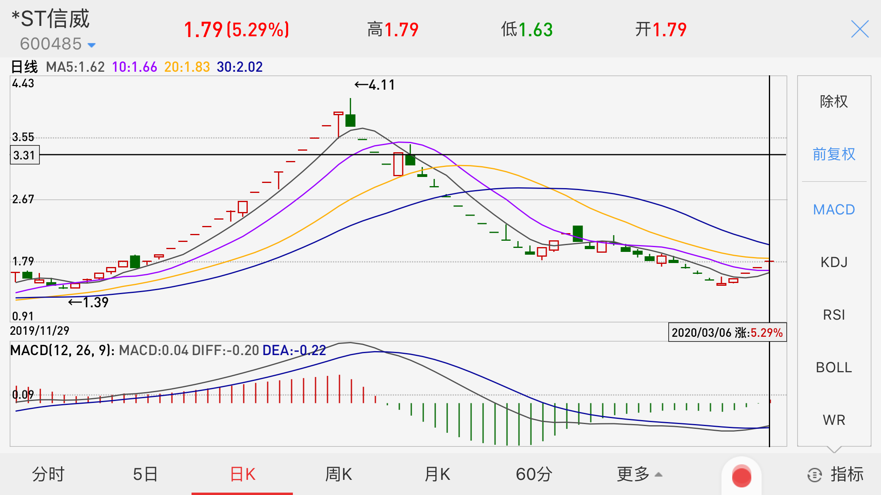This screenshot has height=495, width=881.
Task: Tap the 低1.63 low value
Action: click(527, 30)
